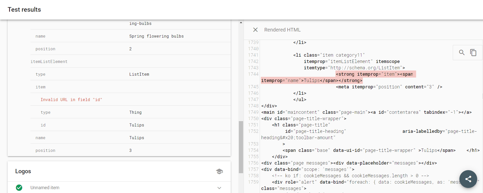Close the Rendered HTML panel
The height and width of the screenshot is (193, 483).
pyautogui.click(x=255, y=30)
